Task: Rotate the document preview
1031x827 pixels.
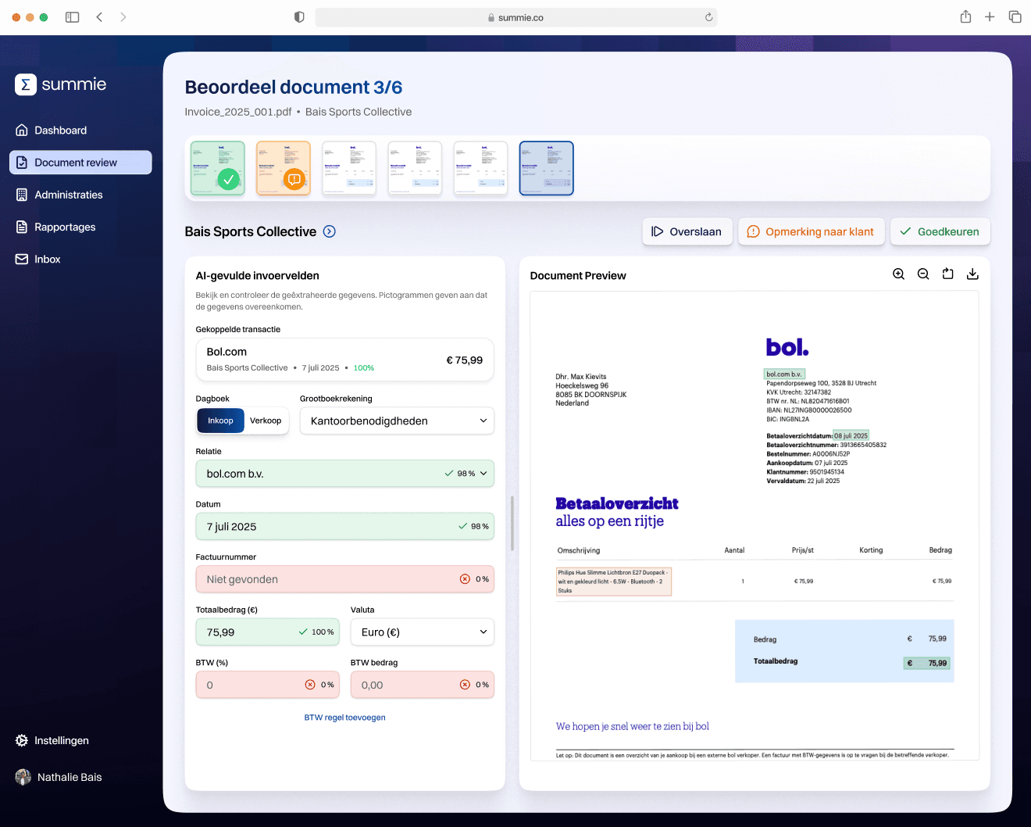Action: 947,274
